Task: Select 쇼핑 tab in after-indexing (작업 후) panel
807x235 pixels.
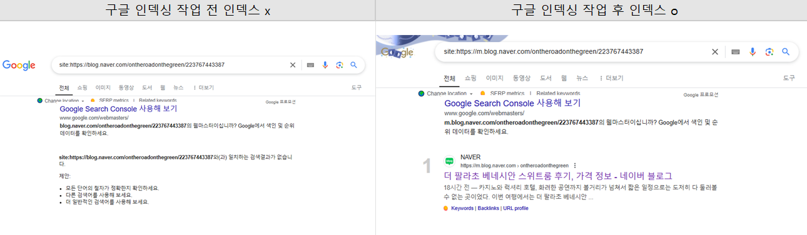Action: coord(470,78)
